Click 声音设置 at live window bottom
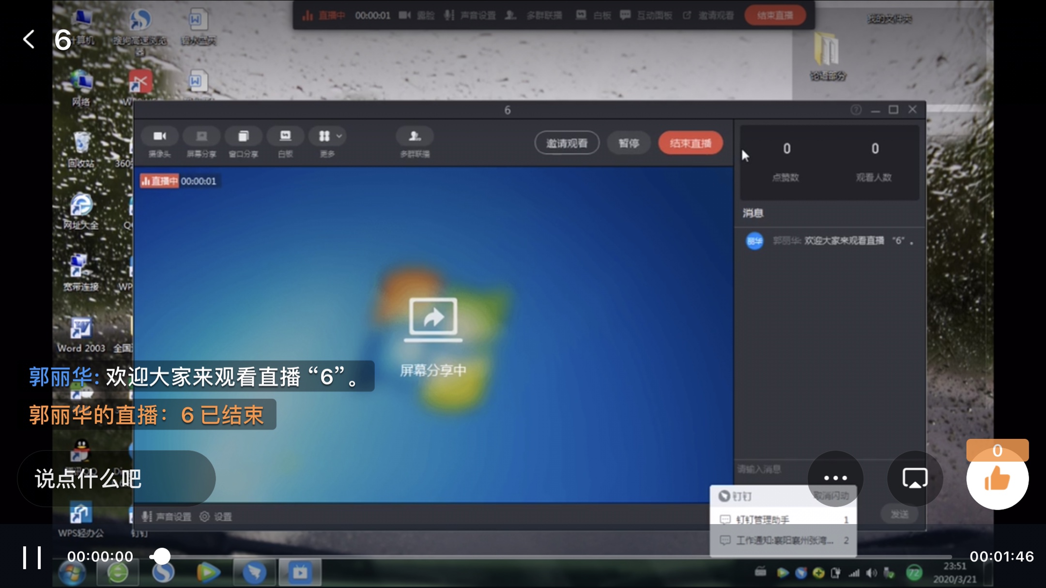The width and height of the screenshot is (1046, 588). (x=166, y=517)
